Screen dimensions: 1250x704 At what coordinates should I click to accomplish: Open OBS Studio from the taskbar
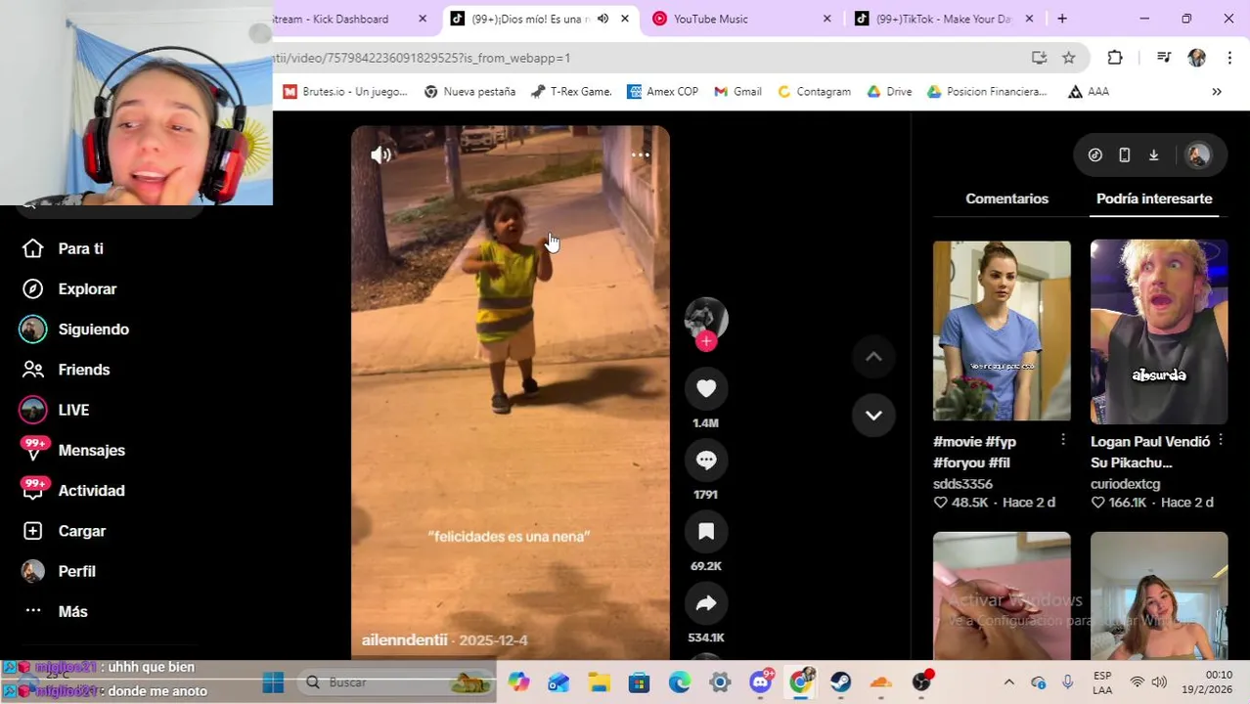[921, 682]
